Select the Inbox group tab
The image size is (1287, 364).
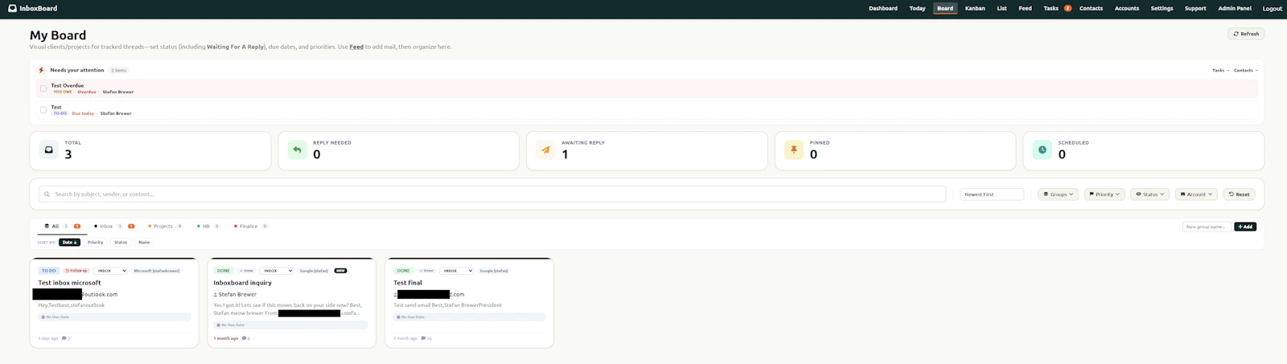[x=113, y=227]
